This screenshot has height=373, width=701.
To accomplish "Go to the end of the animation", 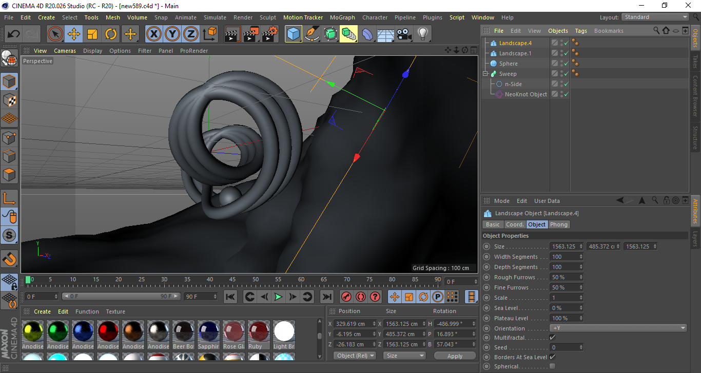I will pyautogui.click(x=326, y=297).
